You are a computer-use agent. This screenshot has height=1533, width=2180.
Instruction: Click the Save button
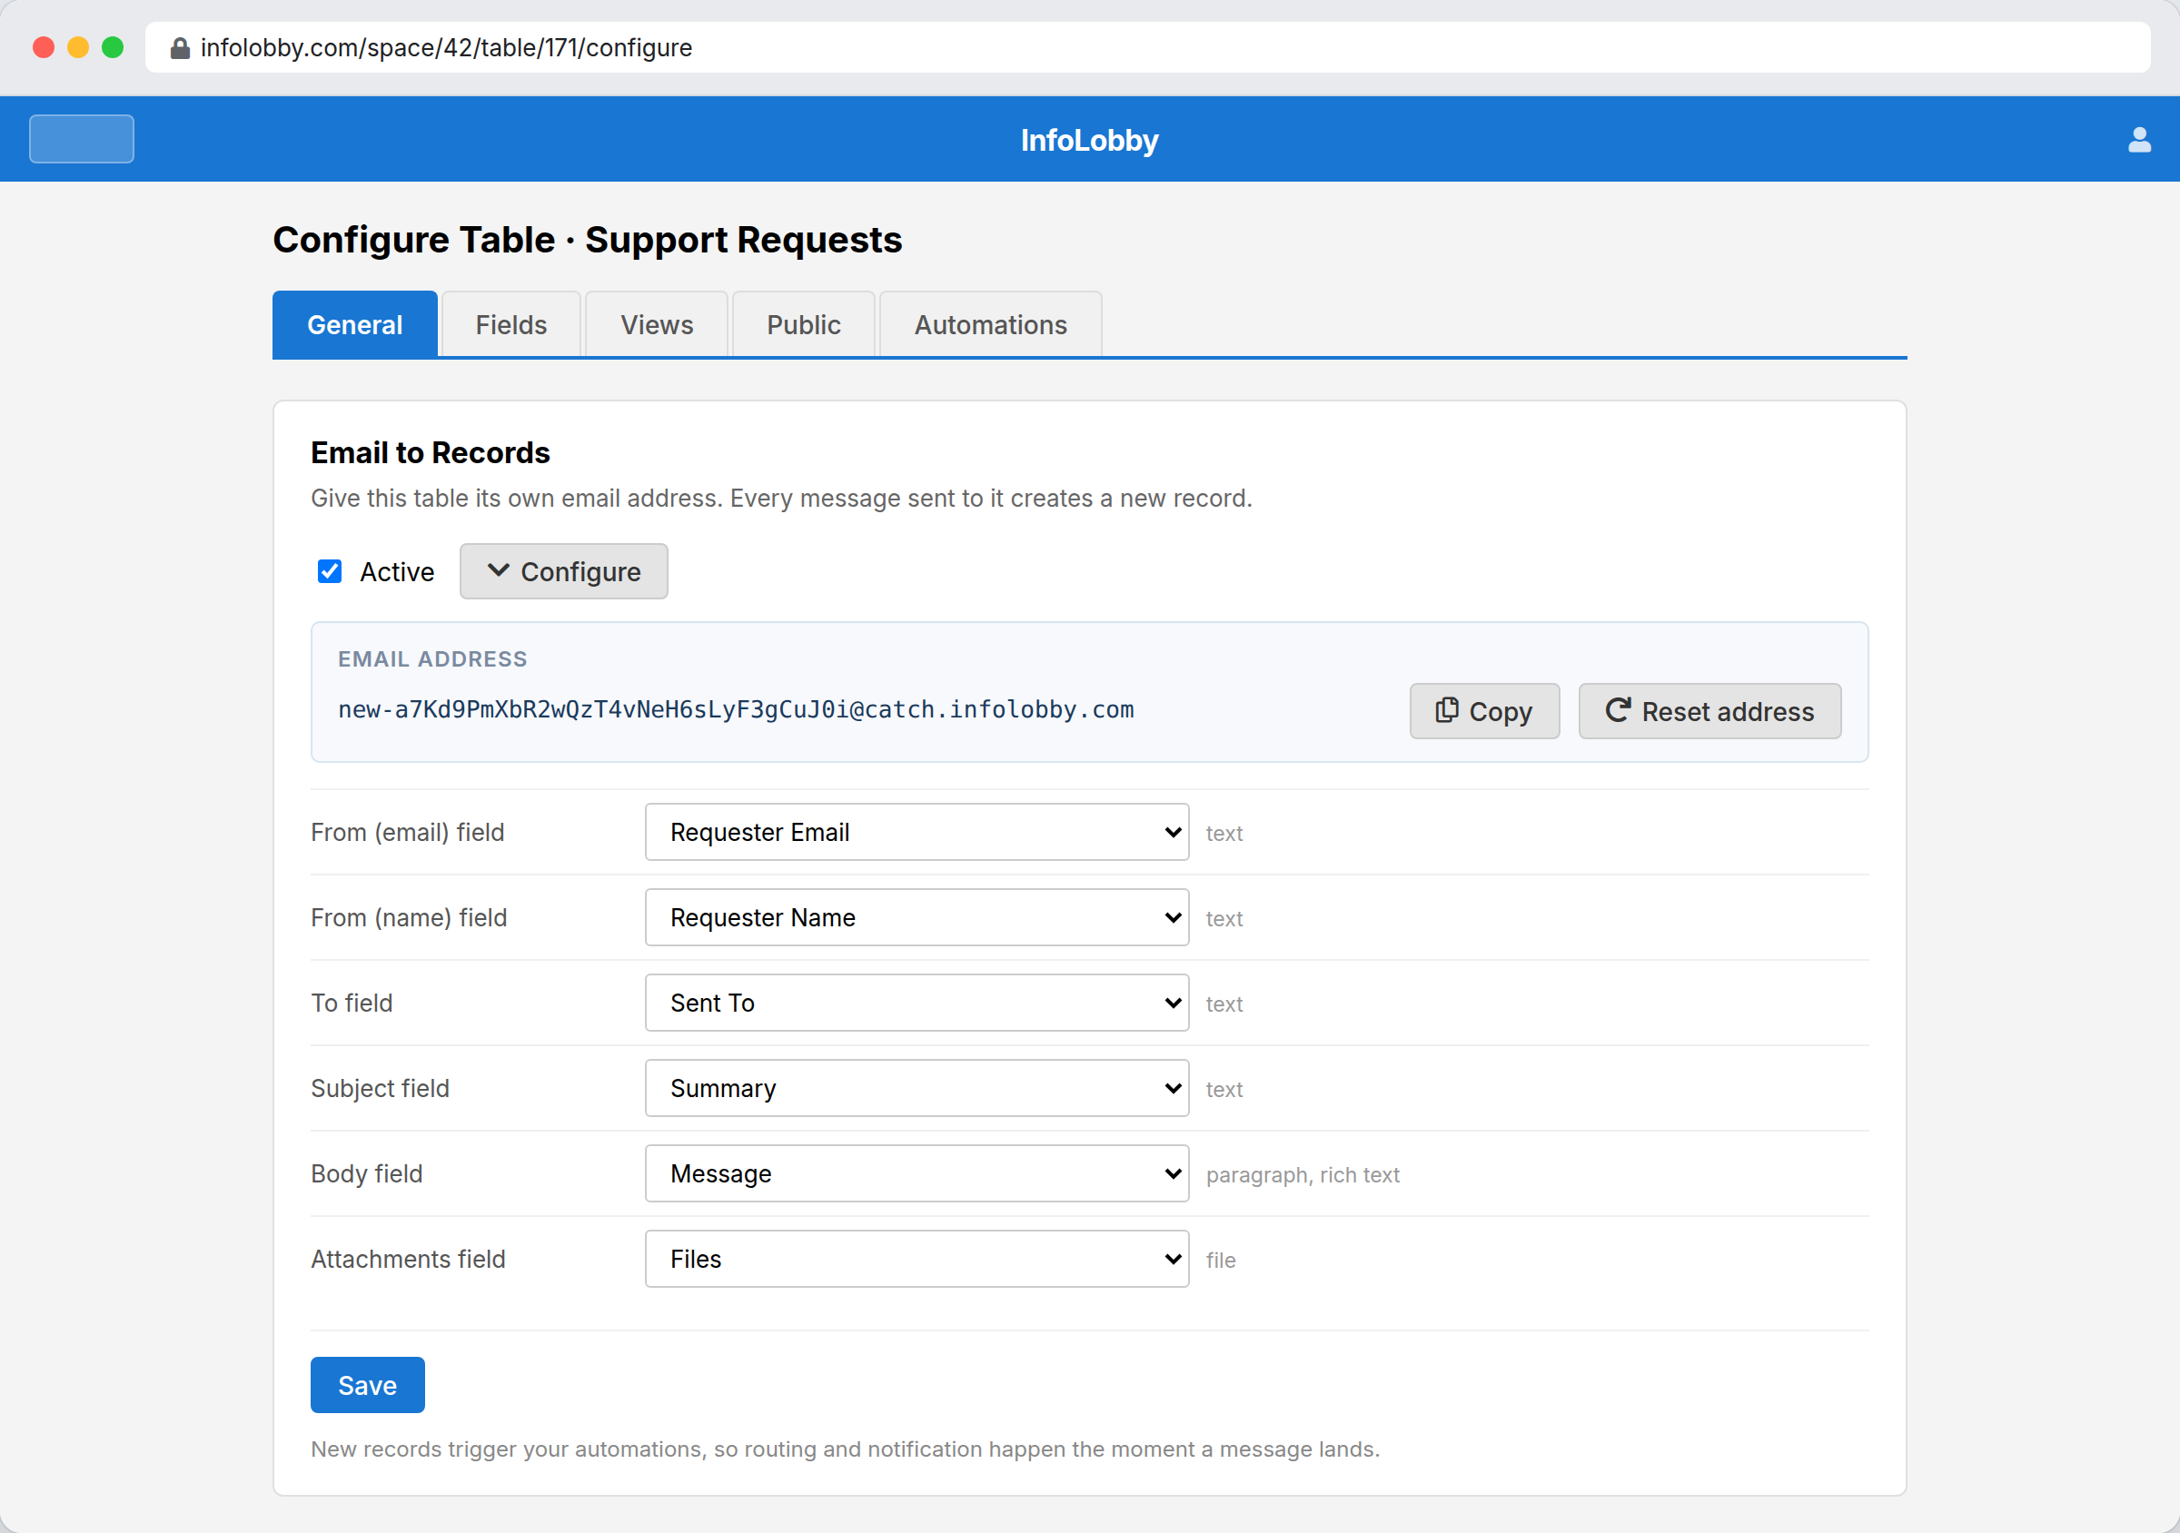[368, 1386]
